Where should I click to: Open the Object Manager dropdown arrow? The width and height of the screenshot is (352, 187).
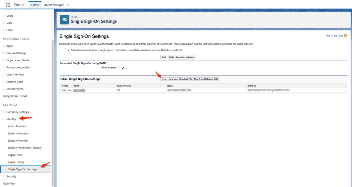68,5
